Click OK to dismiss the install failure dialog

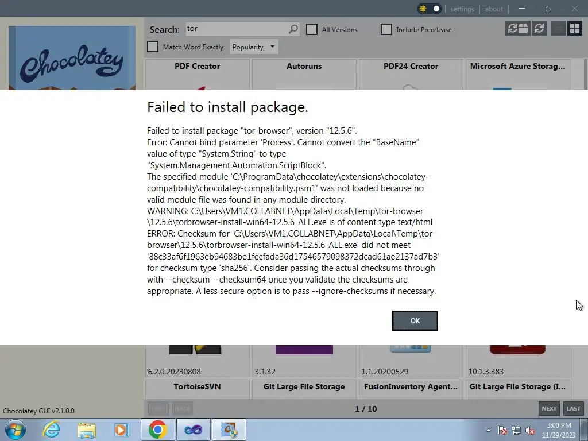[415, 320]
